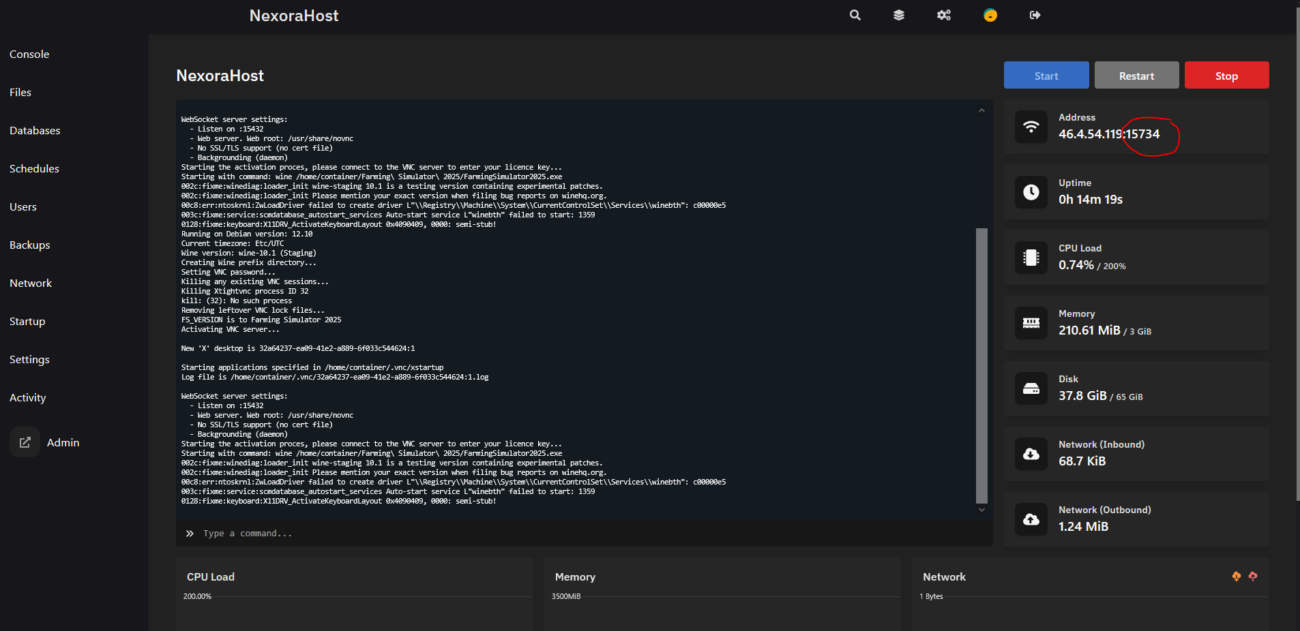Screen dimensions: 1300x631
Task: Click the 'Running on Debian version: 12.10' line
Action: coord(247,234)
